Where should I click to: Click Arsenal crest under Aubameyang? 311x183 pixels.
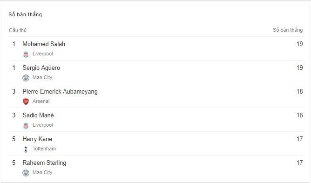[x=26, y=102]
